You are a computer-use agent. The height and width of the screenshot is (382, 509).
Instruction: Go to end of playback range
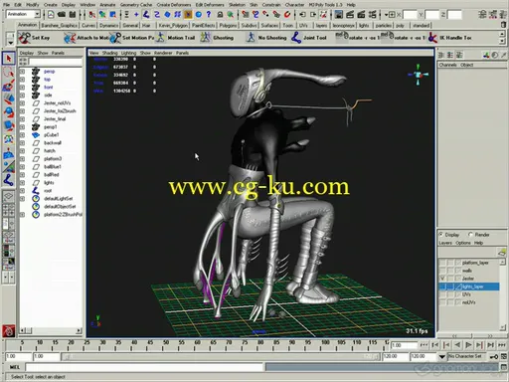502,345
